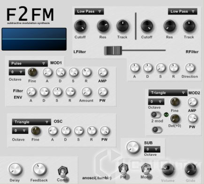Click the filter section envelope S knob
Screen dimensions: 204x184
[x=161, y=68]
